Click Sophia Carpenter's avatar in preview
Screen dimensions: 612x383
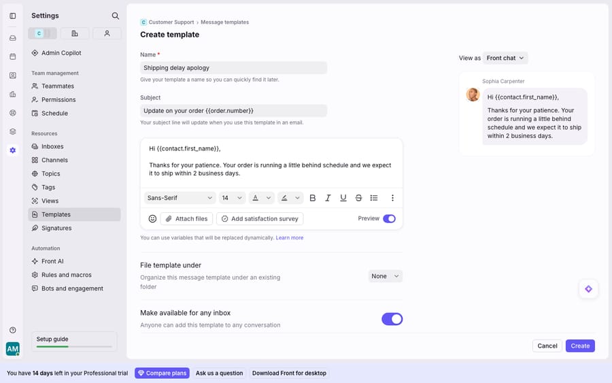[473, 95]
